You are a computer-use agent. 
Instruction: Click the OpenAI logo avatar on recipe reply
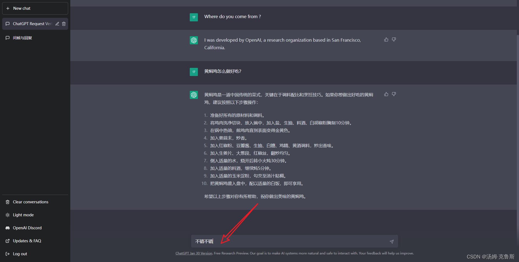click(x=194, y=95)
